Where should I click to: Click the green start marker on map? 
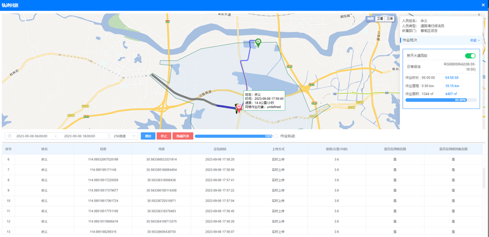coord(258,43)
